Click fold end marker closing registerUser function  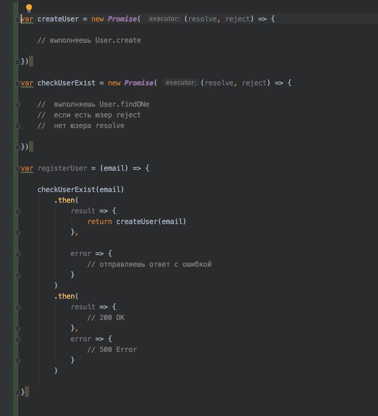(x=18, y=393)
